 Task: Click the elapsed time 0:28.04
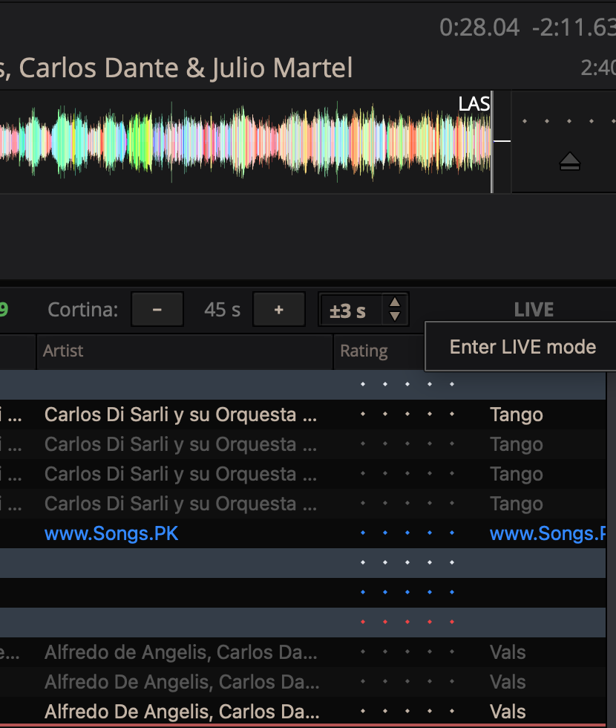click(479, 27)
